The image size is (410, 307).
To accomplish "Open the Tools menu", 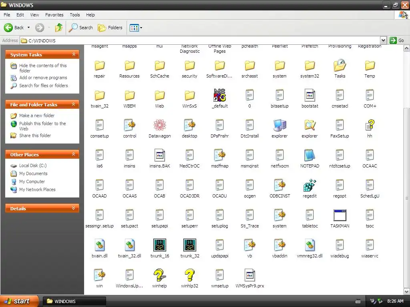I will [75, 15].
